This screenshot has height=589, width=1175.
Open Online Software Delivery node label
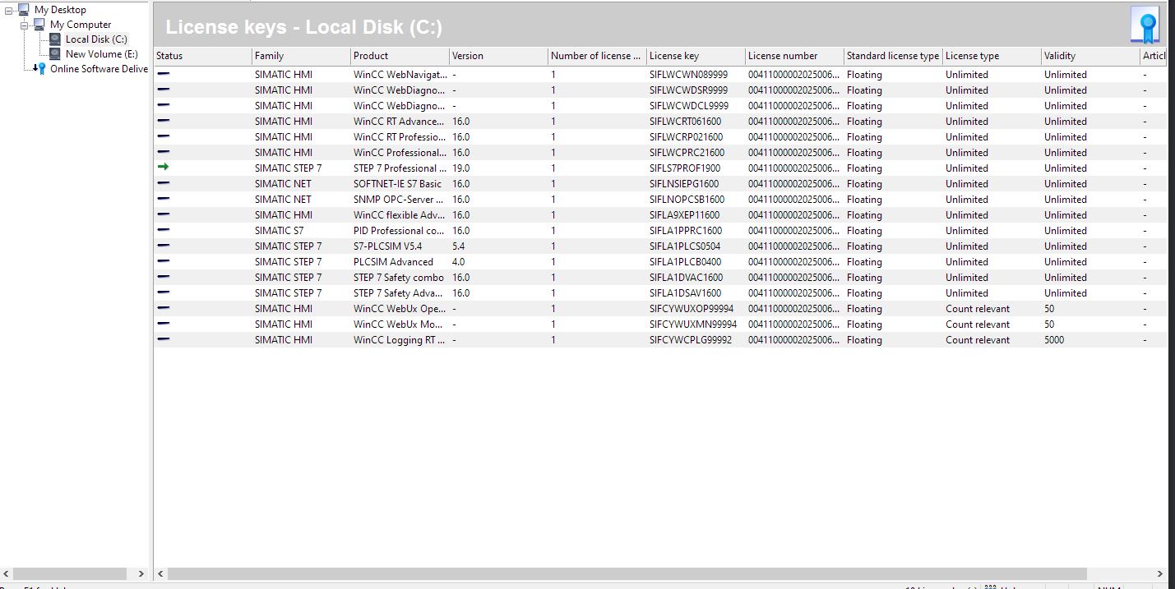[99, 69]
